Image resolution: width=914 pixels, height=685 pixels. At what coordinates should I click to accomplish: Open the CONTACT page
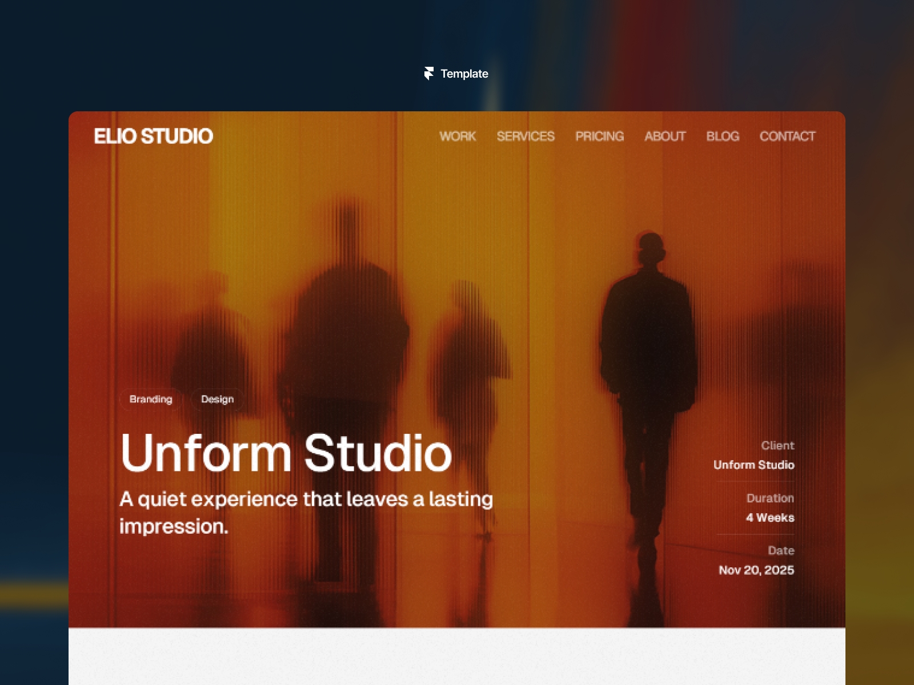point(787,136)
